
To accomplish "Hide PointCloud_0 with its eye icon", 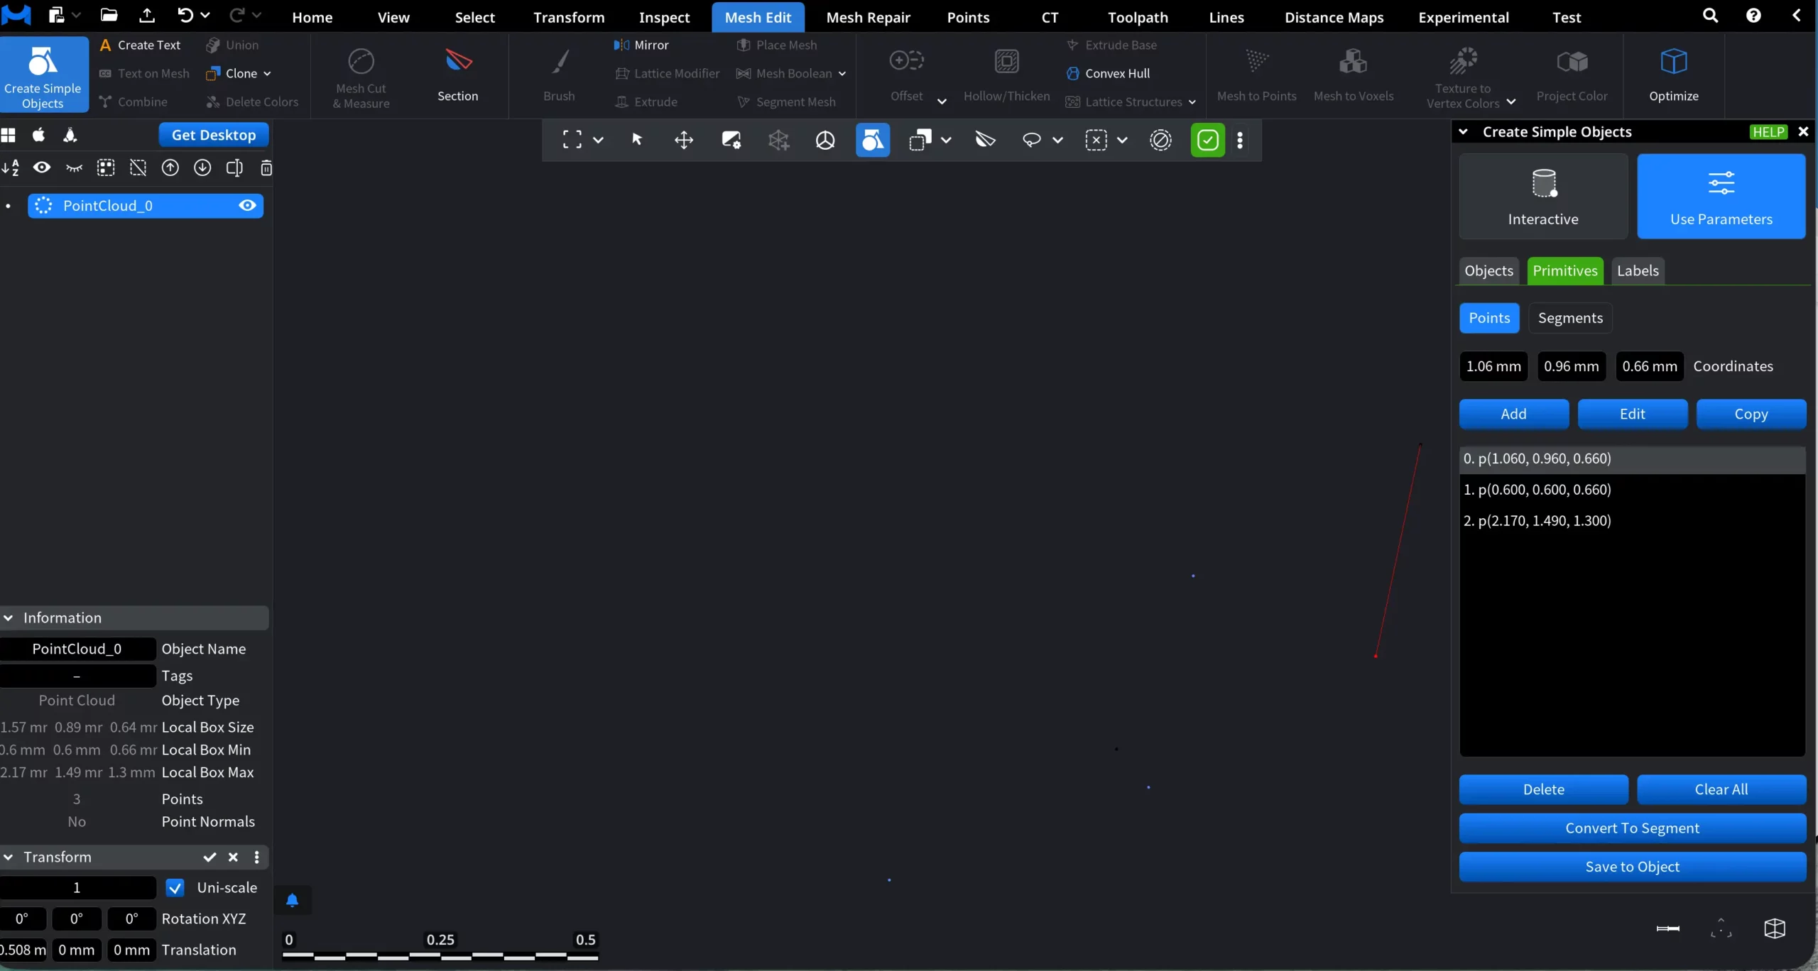I will (x=247, y=206).
